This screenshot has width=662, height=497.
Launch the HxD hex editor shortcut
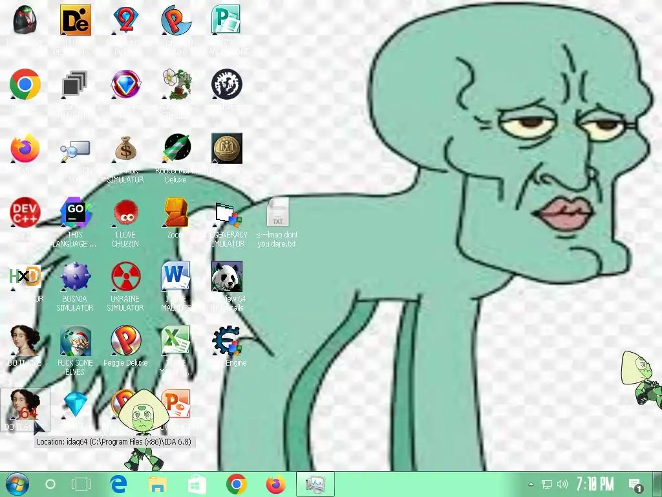(x=25, y=277)
